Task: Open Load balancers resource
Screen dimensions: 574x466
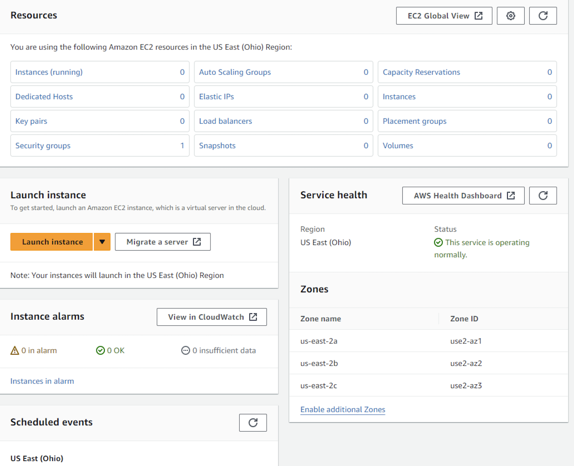Action: click(x=225, y=121)
